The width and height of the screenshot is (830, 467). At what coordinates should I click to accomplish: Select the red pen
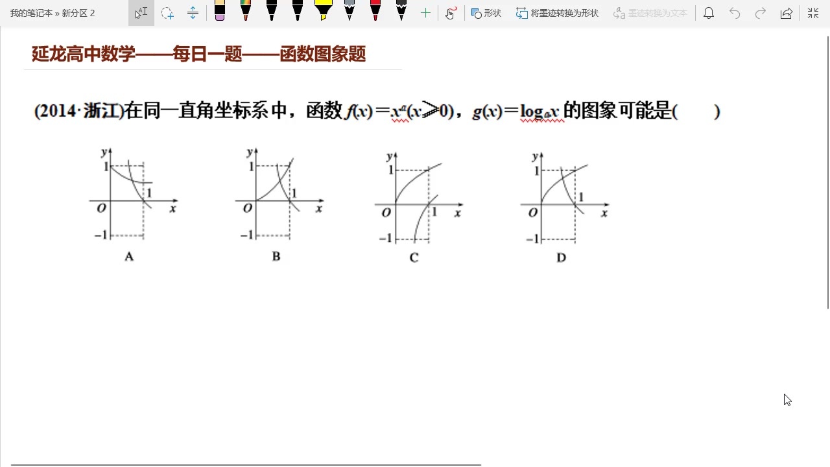pos(375,11)
